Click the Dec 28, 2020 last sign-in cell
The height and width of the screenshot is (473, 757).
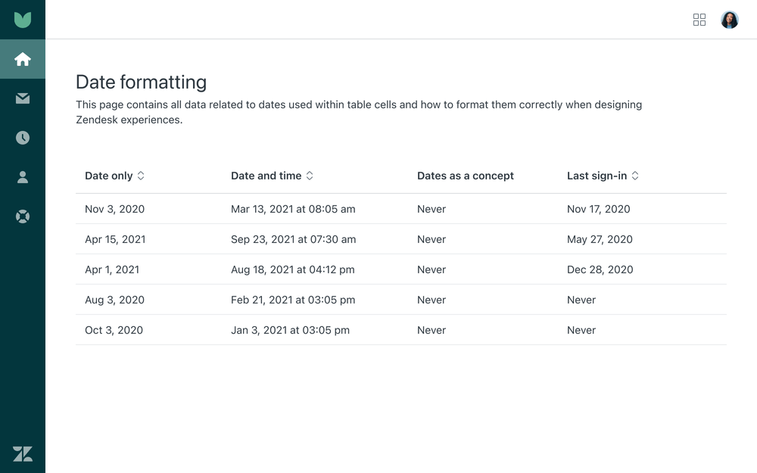tap(600, 269)
